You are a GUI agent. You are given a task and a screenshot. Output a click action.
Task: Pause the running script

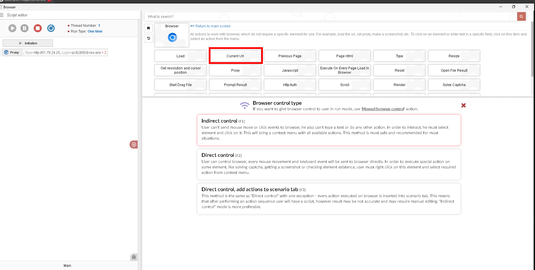click(24, 28)
